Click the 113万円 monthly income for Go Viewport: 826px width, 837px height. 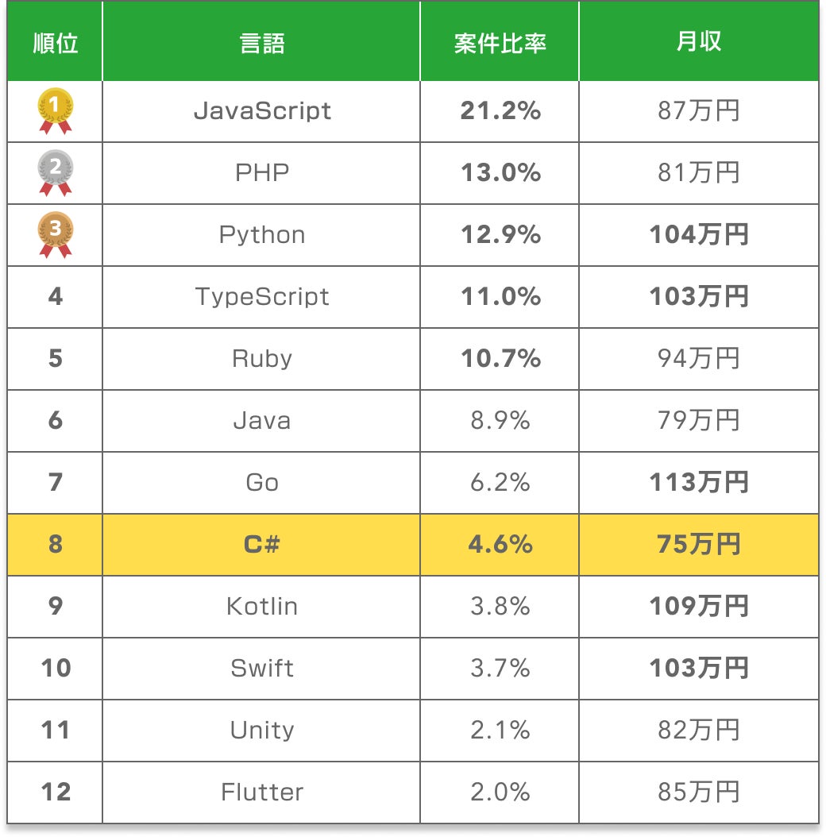tap(699, 482)
